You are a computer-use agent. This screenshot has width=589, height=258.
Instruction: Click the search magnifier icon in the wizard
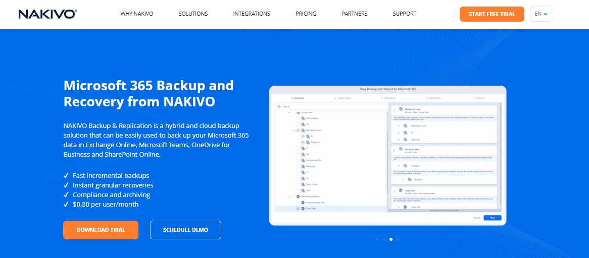click(279, 106)
